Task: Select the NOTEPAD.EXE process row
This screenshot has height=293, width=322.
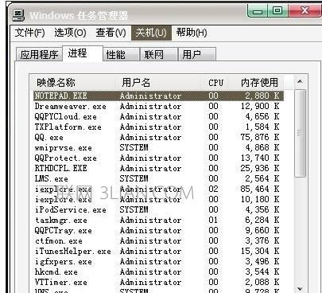Action: coord(158,96)
